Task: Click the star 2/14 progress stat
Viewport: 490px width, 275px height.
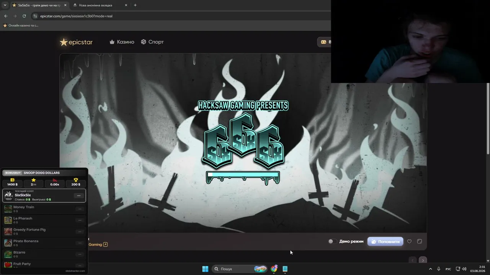Action: [x=34, y=182]
